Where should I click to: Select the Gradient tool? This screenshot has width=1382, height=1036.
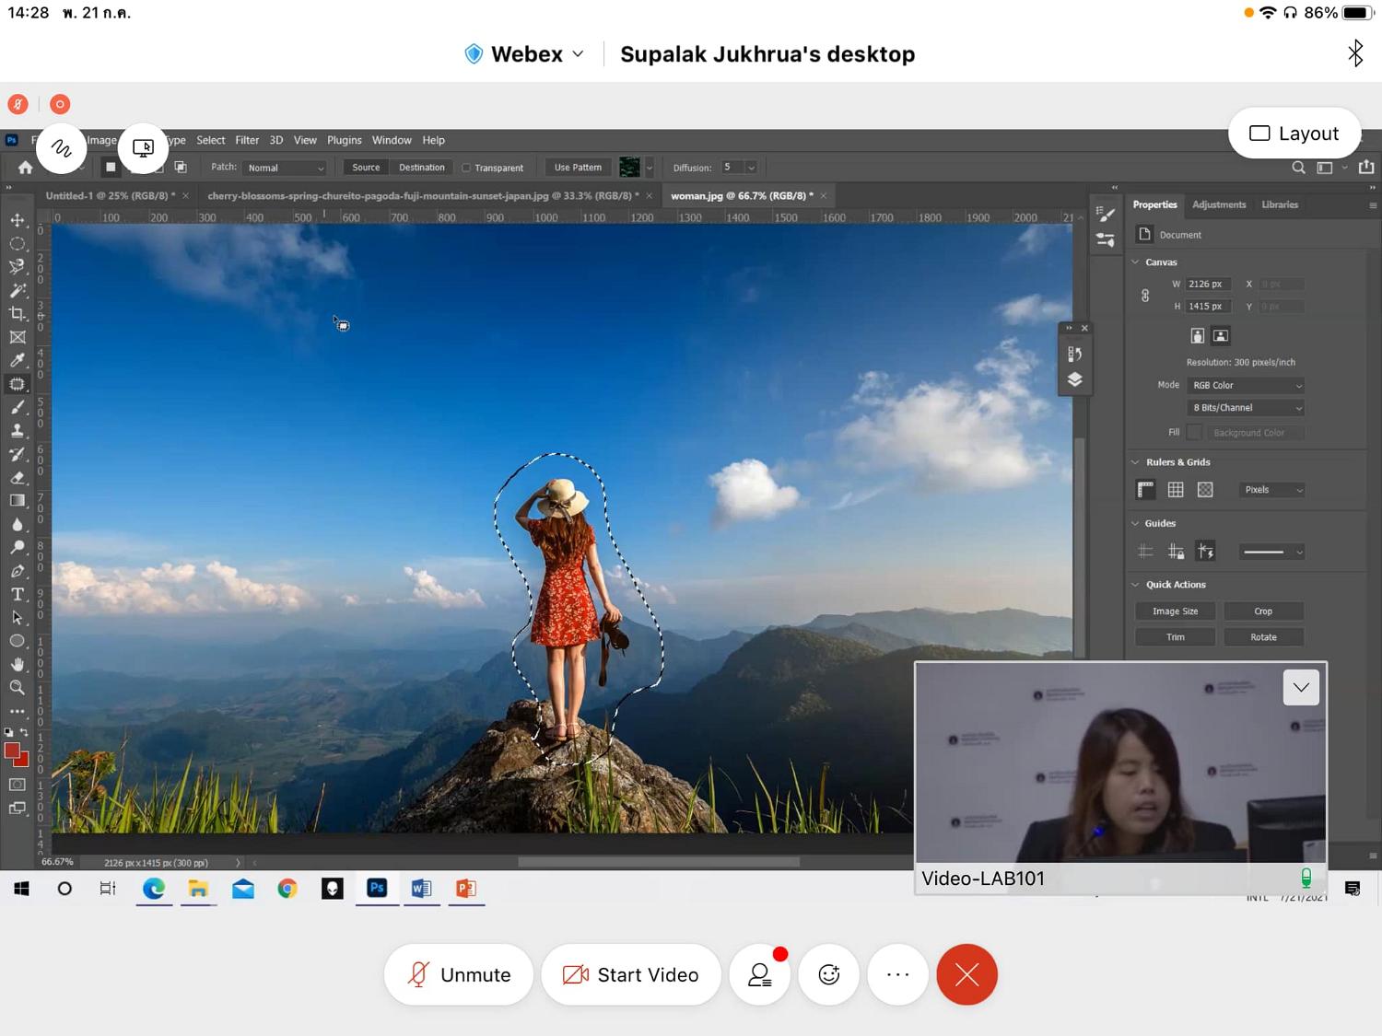point(18,501)
